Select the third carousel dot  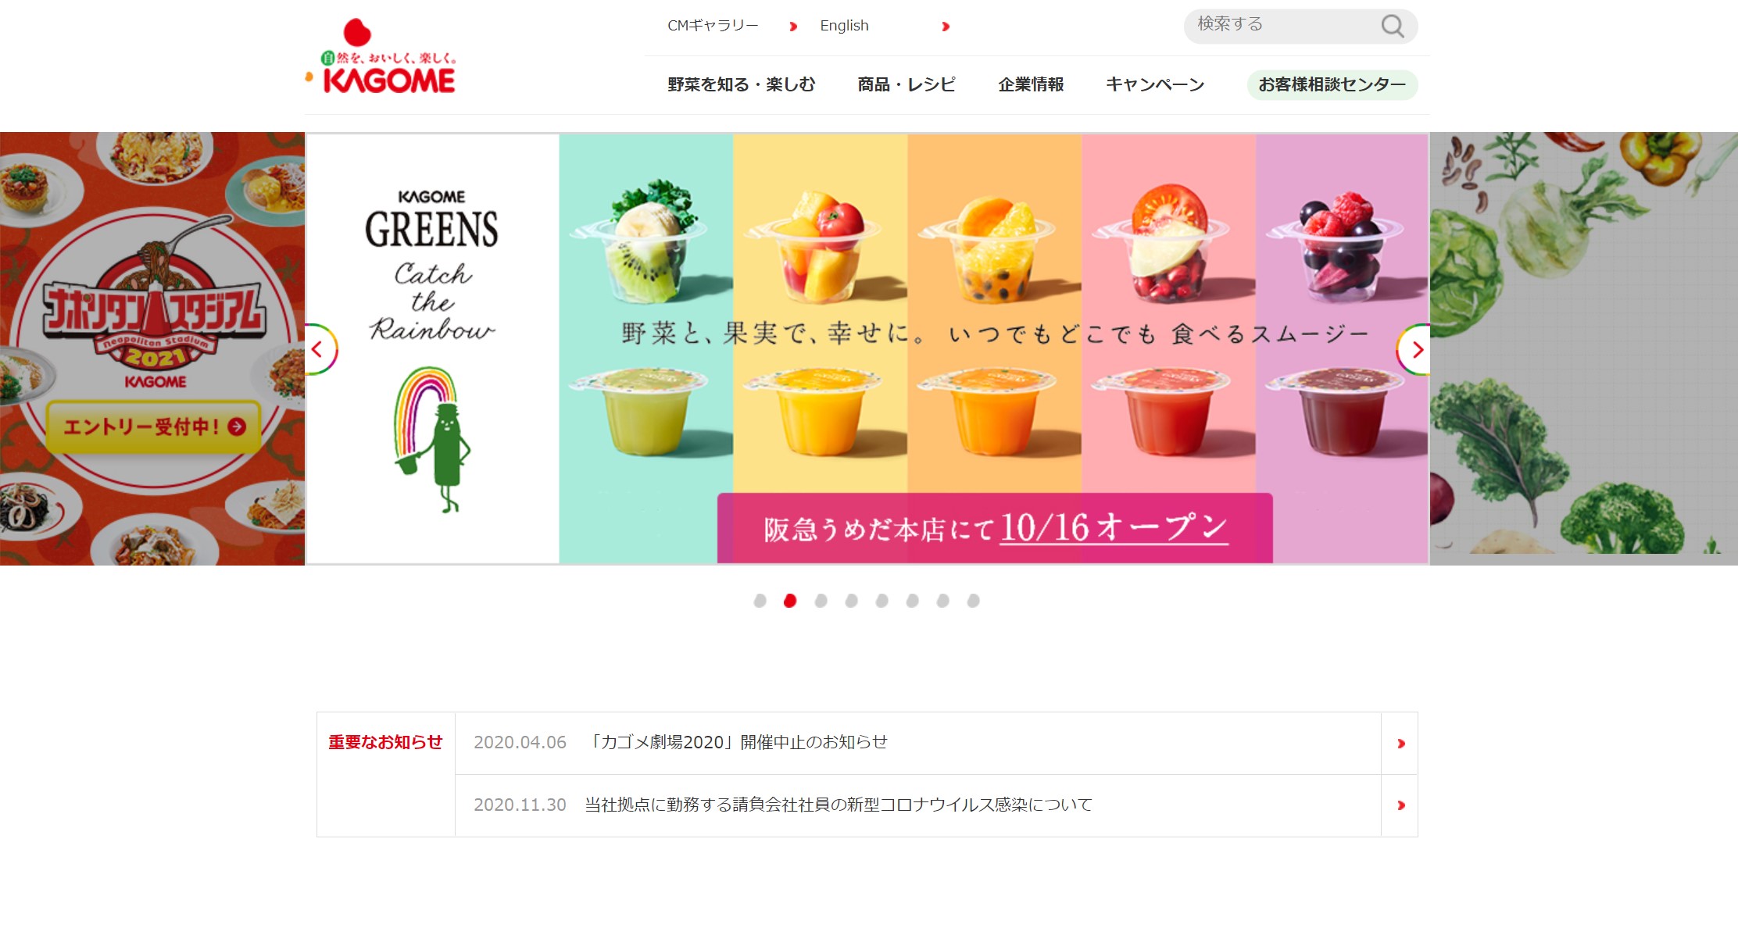821,601
